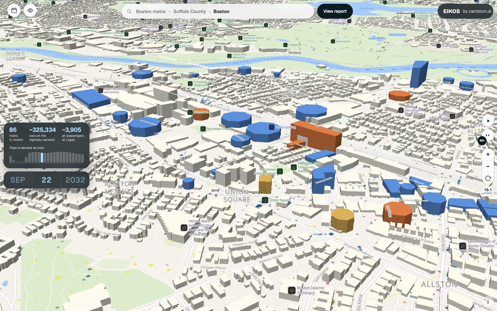Click the 86 trains in motion stat
Viewport: 497px width, 311px height.
[x=16, y=134]
